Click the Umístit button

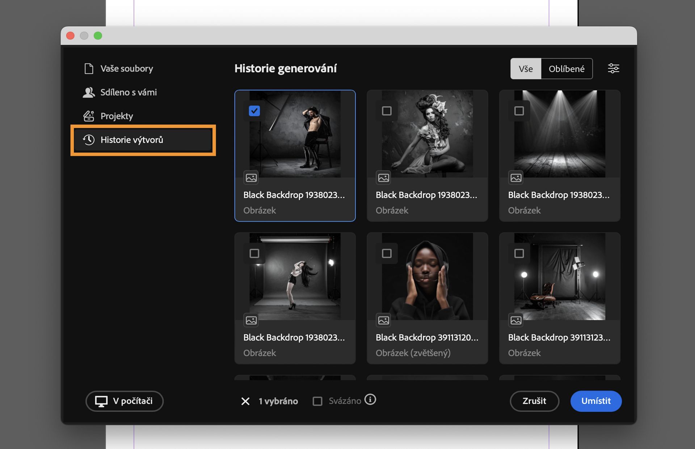click(595, 401)
